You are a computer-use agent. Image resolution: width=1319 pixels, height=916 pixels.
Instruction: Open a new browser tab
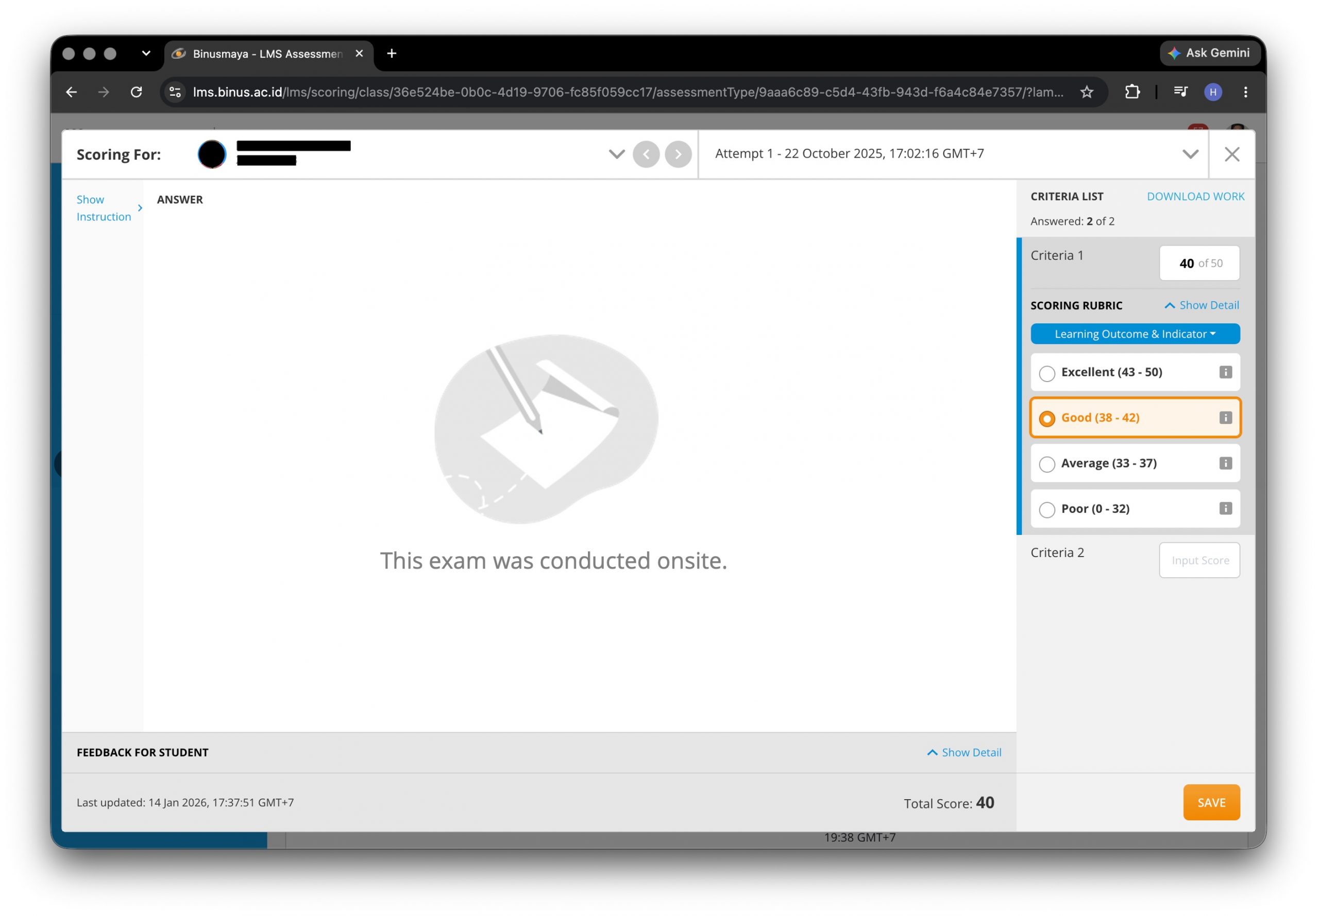(x=392, y=54)
